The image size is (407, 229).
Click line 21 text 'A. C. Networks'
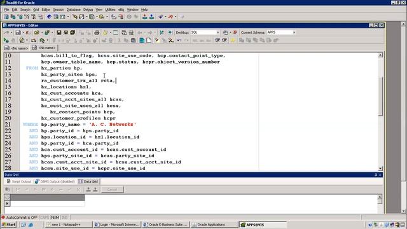(x=113, y=125)
